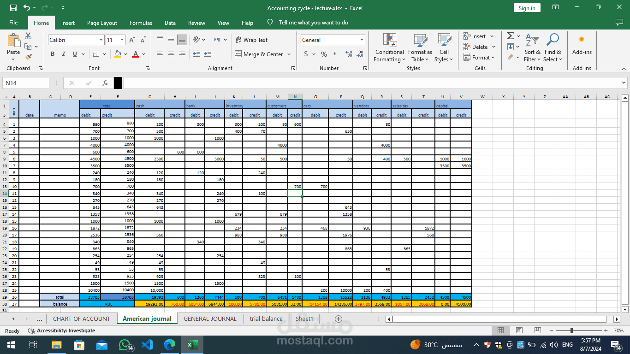Screen dimensions: 630x354
Task: Apply Percent Style format
Action: [x=324, y=54]
